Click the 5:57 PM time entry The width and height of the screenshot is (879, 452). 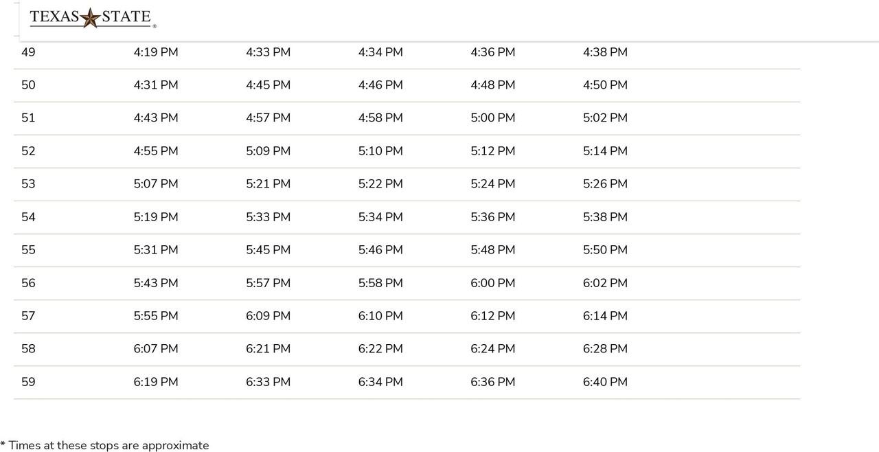point(268,283)
